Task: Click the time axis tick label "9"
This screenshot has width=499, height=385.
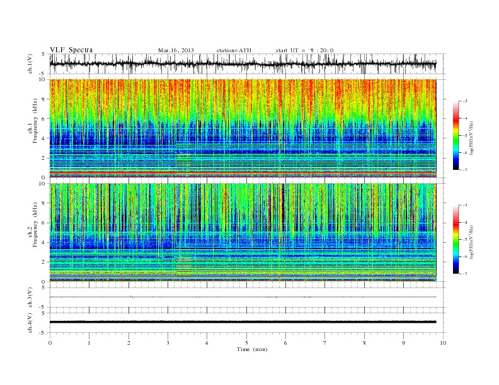Action: 403,343
